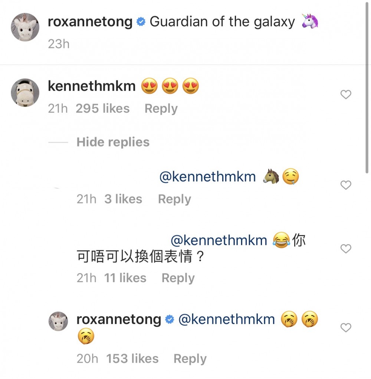This screenshot has width=371, height=379.
Task: Heart the Chinese comment asking to change expression
Action: tap(346, 249)
